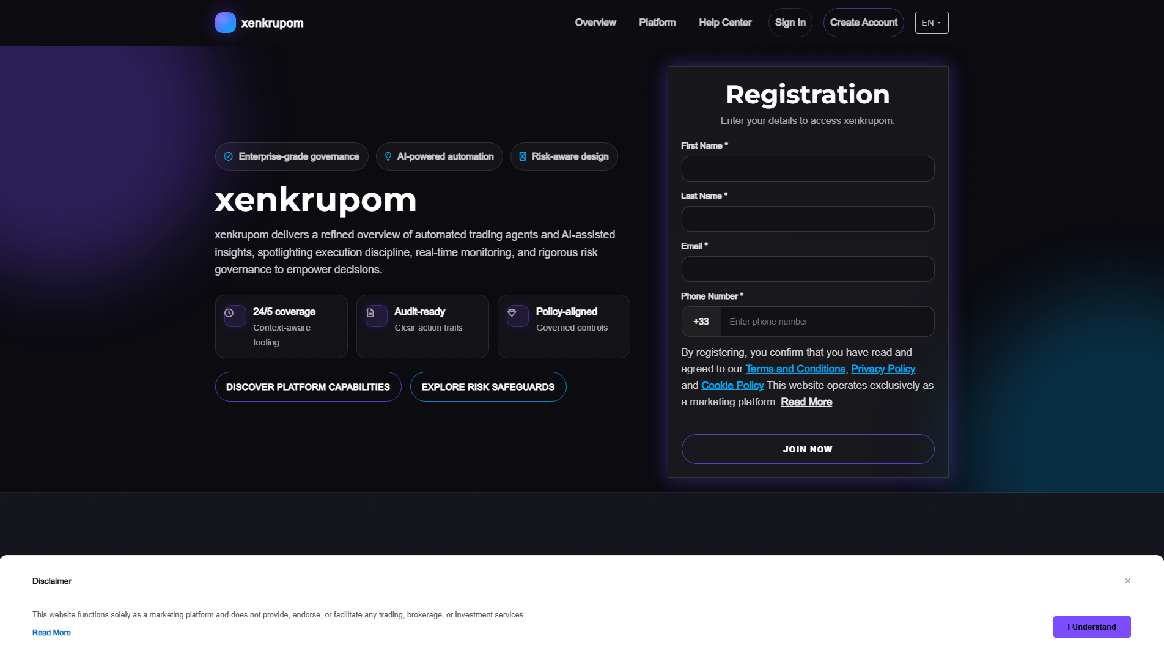Click the hourglass icon in Risk-aware design chip
Viewport: 1164px width, 659px height.
[523, 156]
